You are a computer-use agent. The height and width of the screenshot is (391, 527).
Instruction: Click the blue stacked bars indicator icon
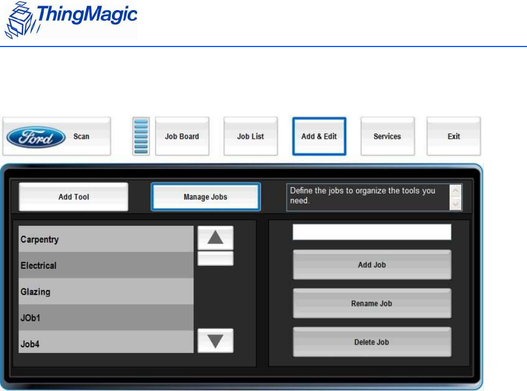(x=141, y=136)
